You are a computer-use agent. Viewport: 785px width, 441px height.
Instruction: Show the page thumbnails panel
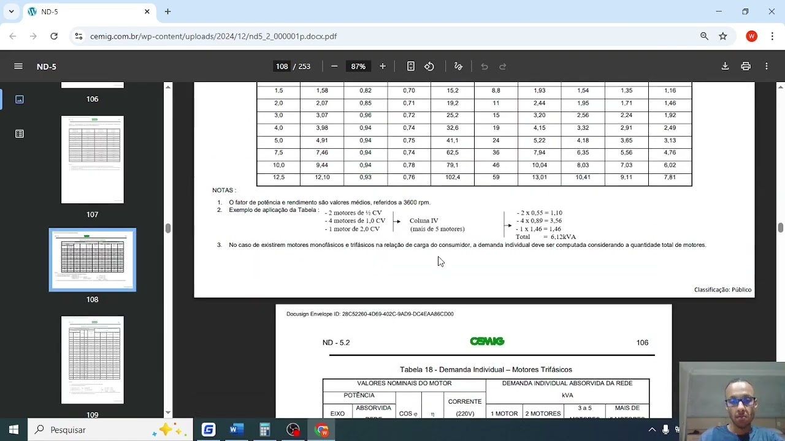[20, 99]
